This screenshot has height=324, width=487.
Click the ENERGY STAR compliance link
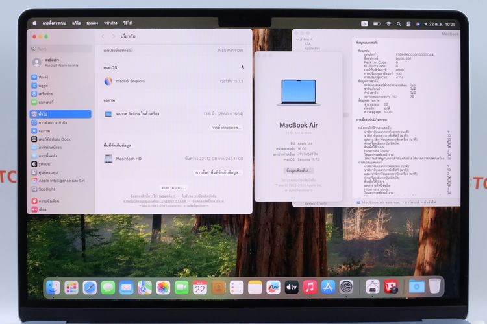(155, 201)
